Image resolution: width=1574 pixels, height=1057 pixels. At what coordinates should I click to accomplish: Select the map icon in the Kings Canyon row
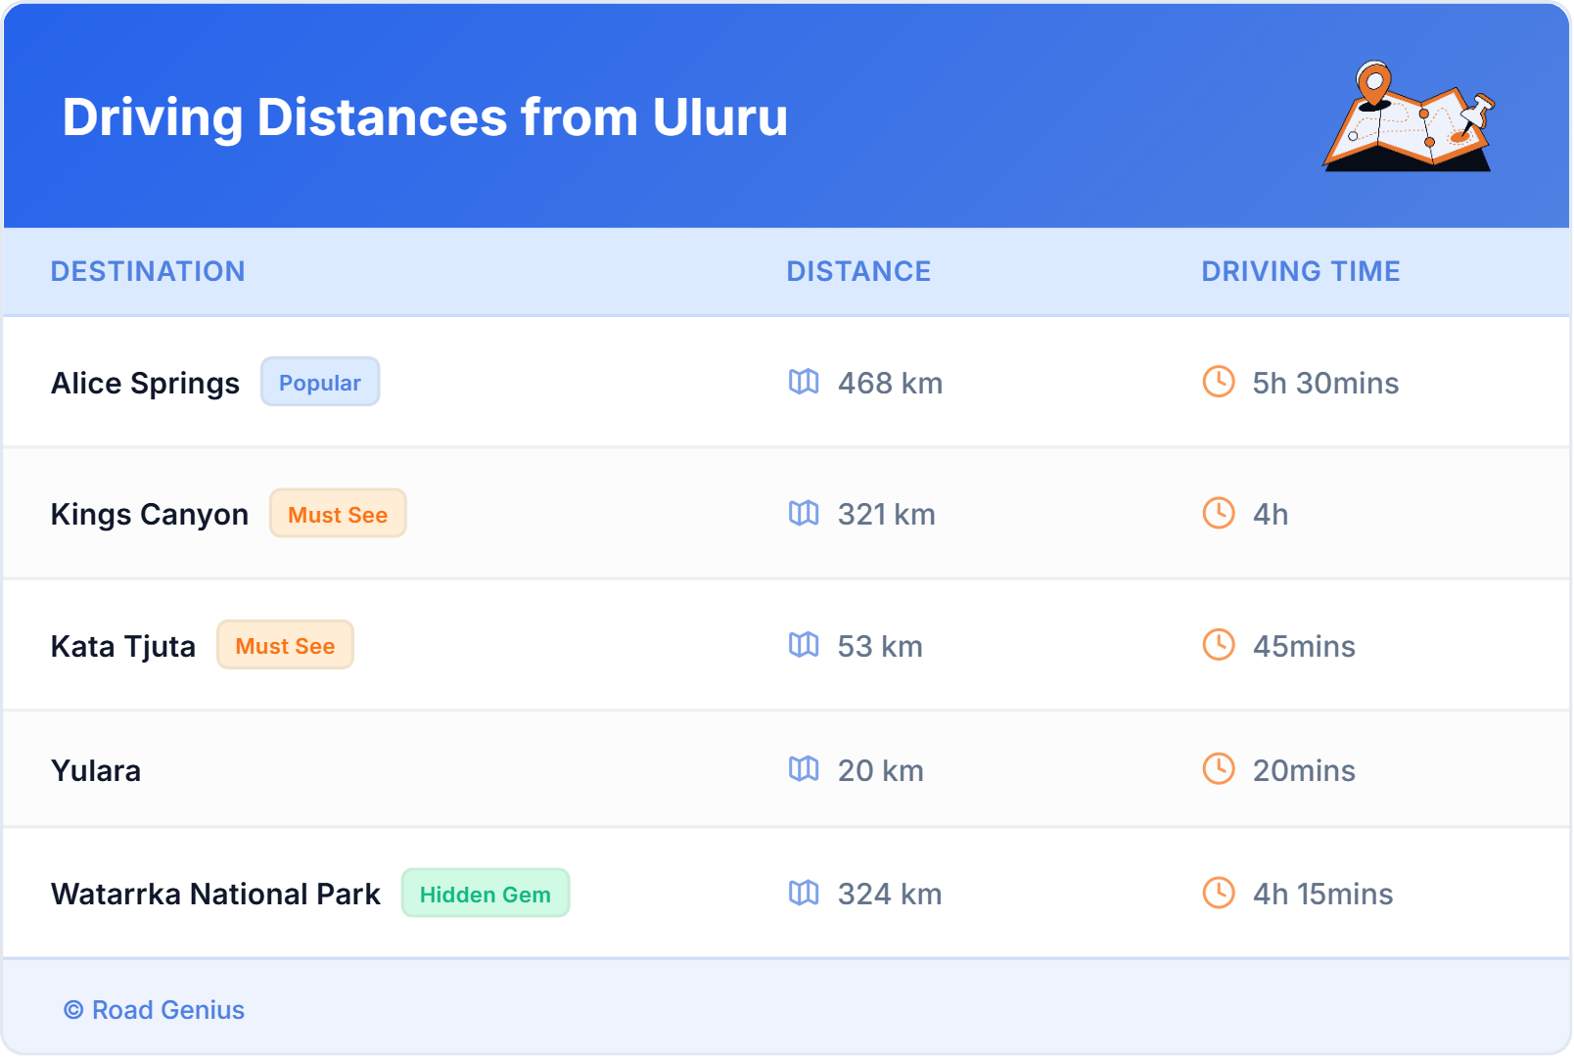pos(805,514)
